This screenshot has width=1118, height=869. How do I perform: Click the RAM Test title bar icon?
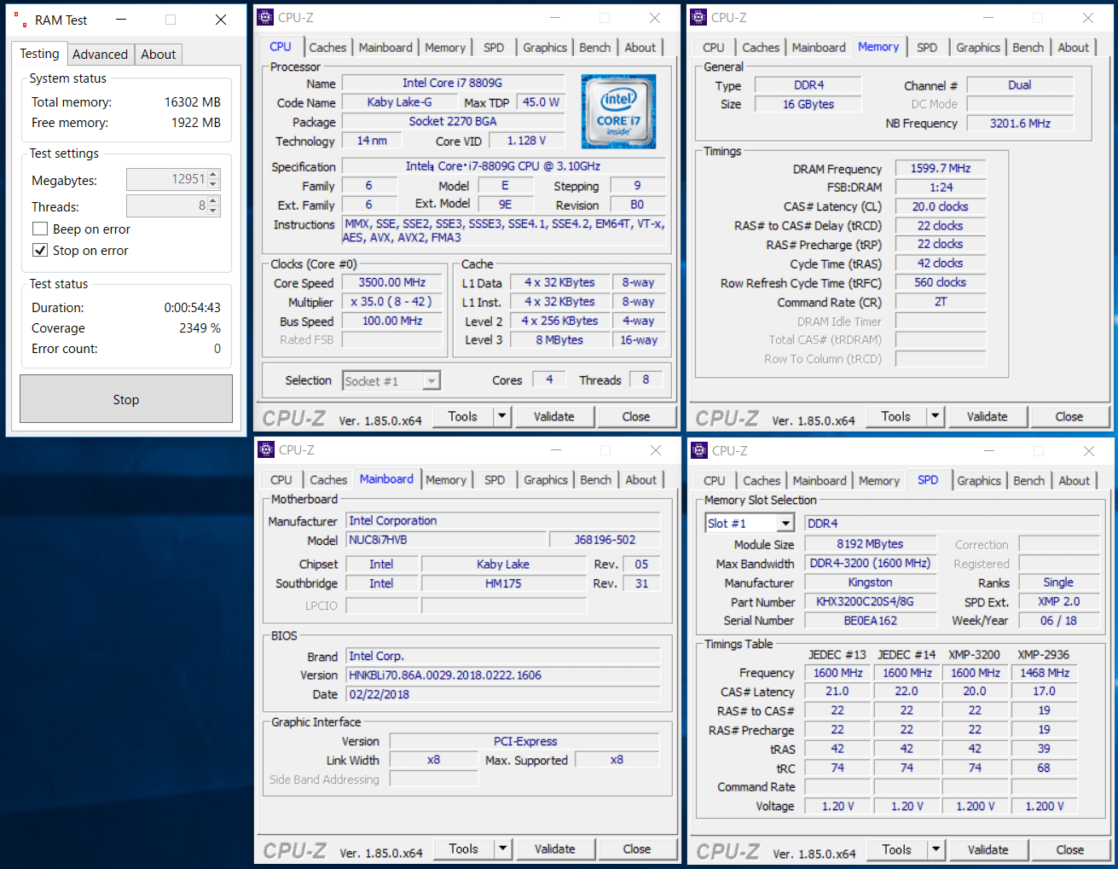20,20
